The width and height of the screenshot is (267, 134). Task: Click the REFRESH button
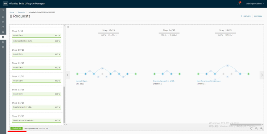coord(258,16)
